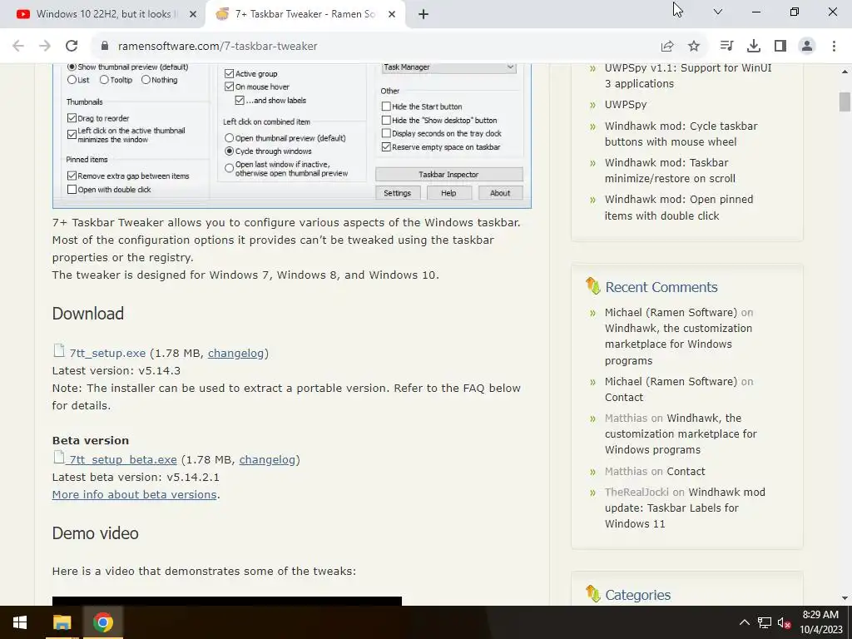Screen dimensions: 852x639
Task: Click Remove extra gap between items checkbox
Action: [x=72, y=176]
